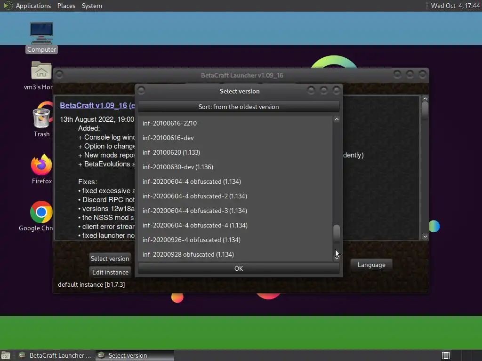Click the workspace switcher icon in bottom panel

(x=446, y=355)
